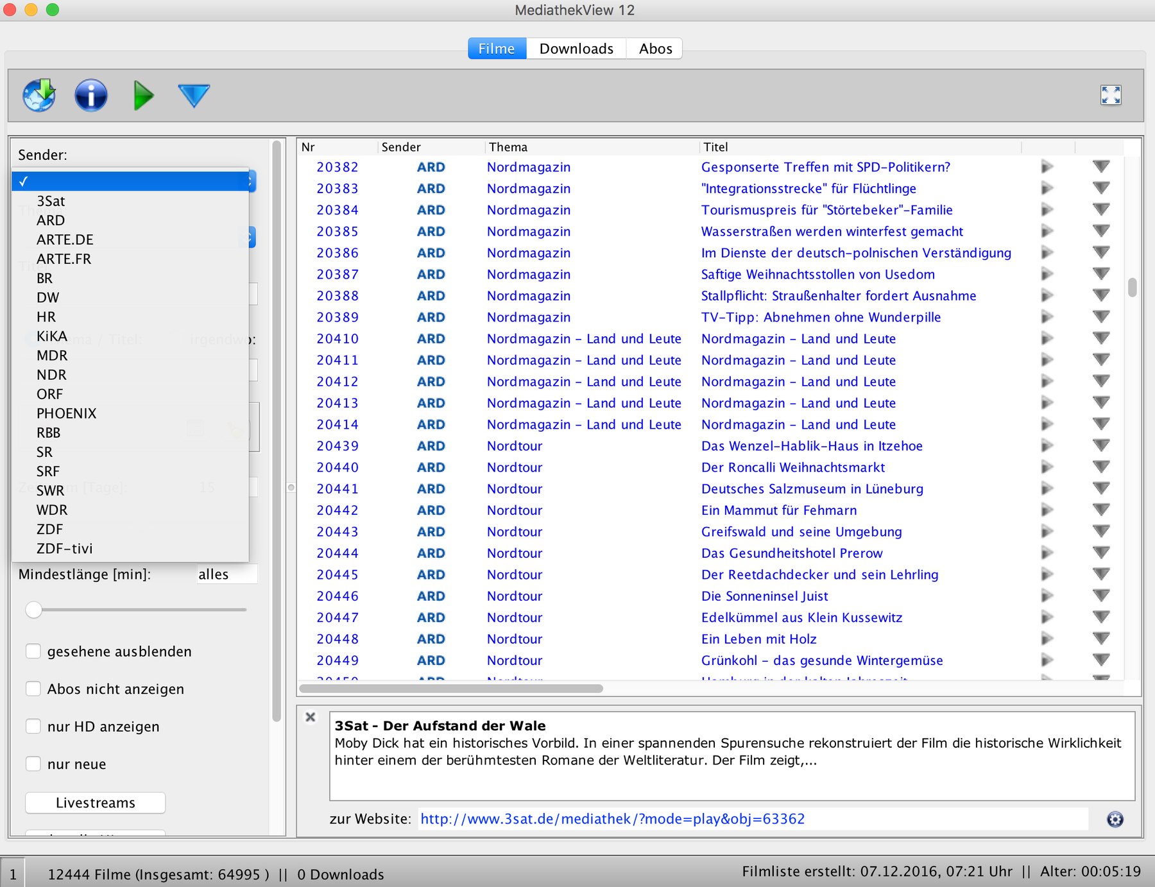Open film title 'Saftige Weihnachtsstollen von Usedom'
This screenshot has height=887, width=1155.
point(817,274)
